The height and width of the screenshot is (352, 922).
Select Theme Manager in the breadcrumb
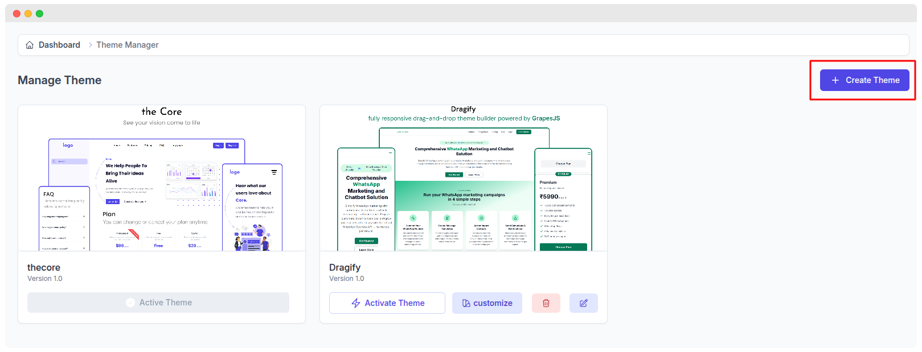coord(127,45)
